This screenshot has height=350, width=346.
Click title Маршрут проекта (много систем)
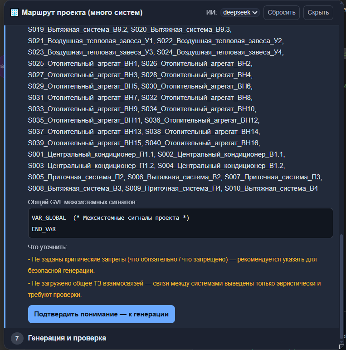pyautogui.click(x=82, y=13)
